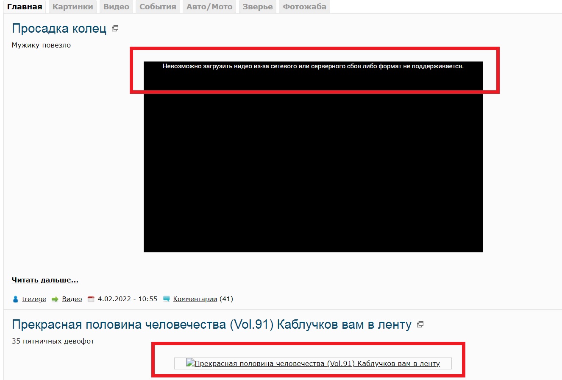Visit author profile "trezege"

[34, 299]
